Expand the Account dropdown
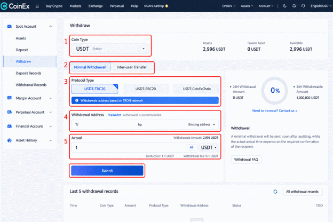This screenshot has width=333, height=222. (266, 6)
